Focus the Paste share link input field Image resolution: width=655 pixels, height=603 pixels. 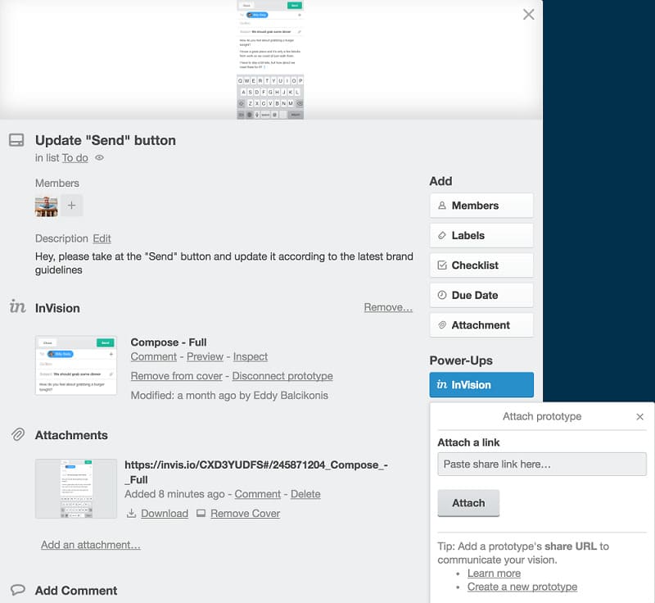[x=542, y=465]
